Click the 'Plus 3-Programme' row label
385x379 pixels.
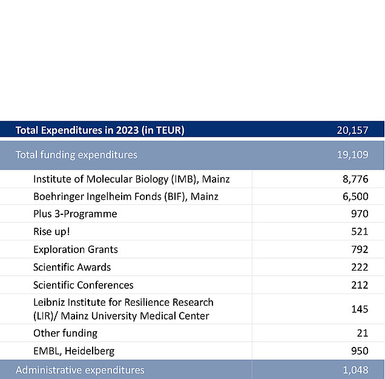pyautogui.click(x=75, y=214)
